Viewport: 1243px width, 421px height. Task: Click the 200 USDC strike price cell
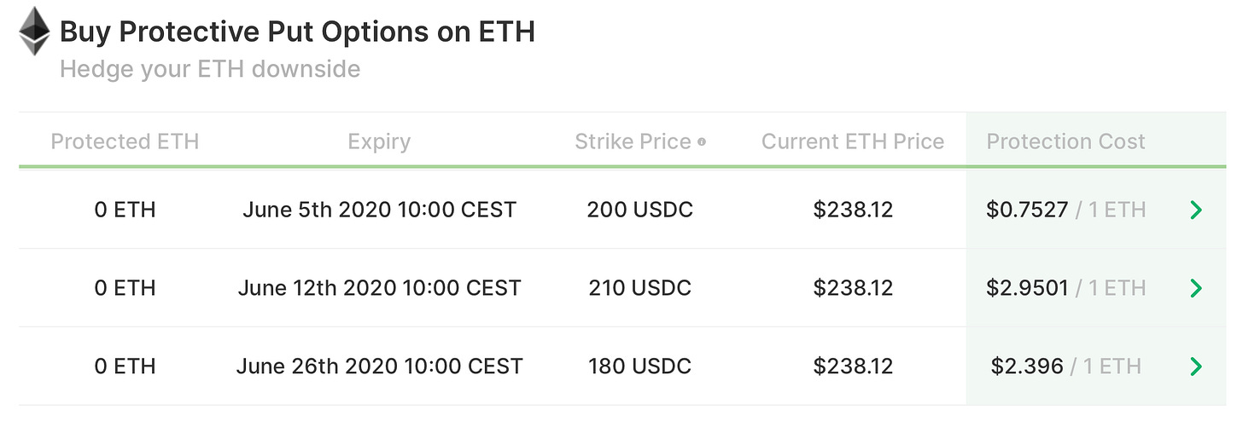point(639,210)
